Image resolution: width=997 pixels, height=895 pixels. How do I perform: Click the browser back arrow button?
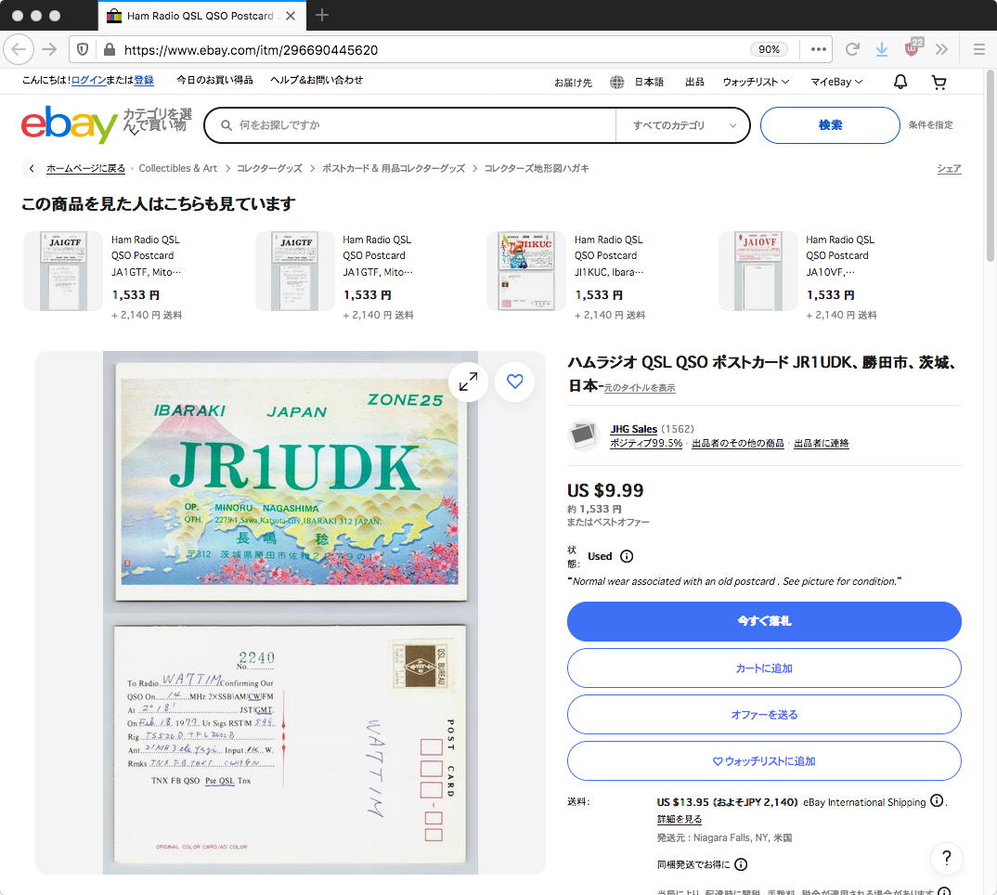coord(19,49)
